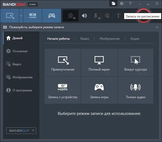Image resolution: width=162 pixels, height=142 pixels.
Task: Switch to Аудио tab
Action: pos(135,39)
